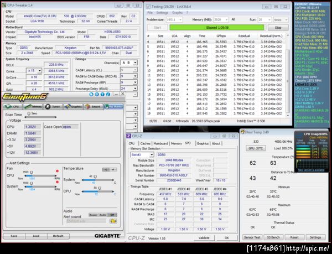Click CPU-Z Validate button
This screenshot has height=254, width=332.
tap(204, 238)
